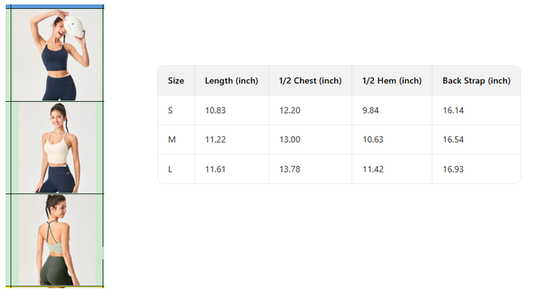
Task: Click the 10.63 hem value cell
Action: (373, 140)
